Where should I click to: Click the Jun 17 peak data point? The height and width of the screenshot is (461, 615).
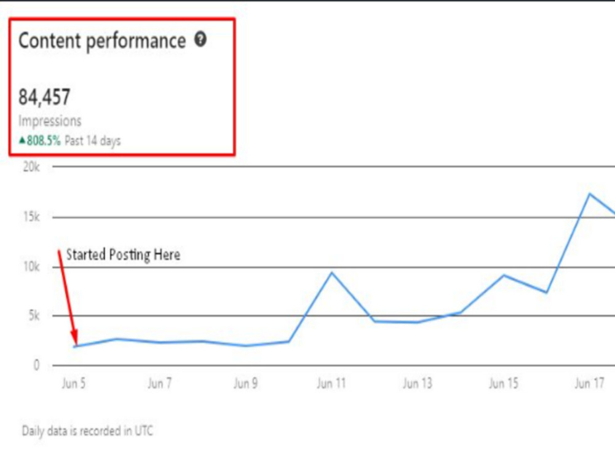[x=590, y=194]
